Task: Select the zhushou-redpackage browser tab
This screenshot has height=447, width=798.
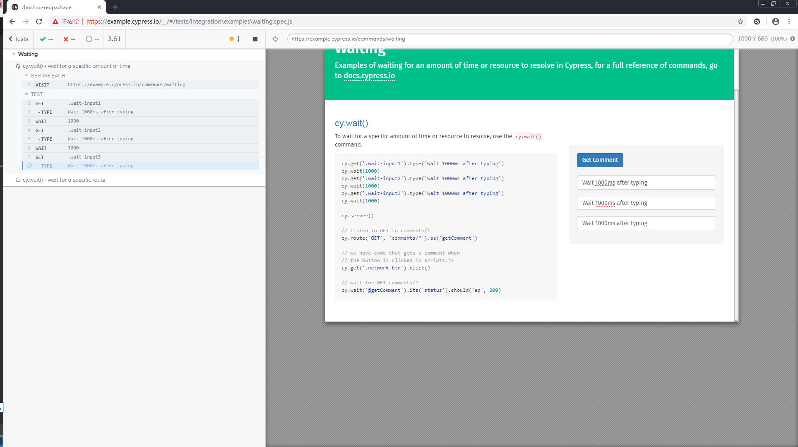Action: coord(56,7)
